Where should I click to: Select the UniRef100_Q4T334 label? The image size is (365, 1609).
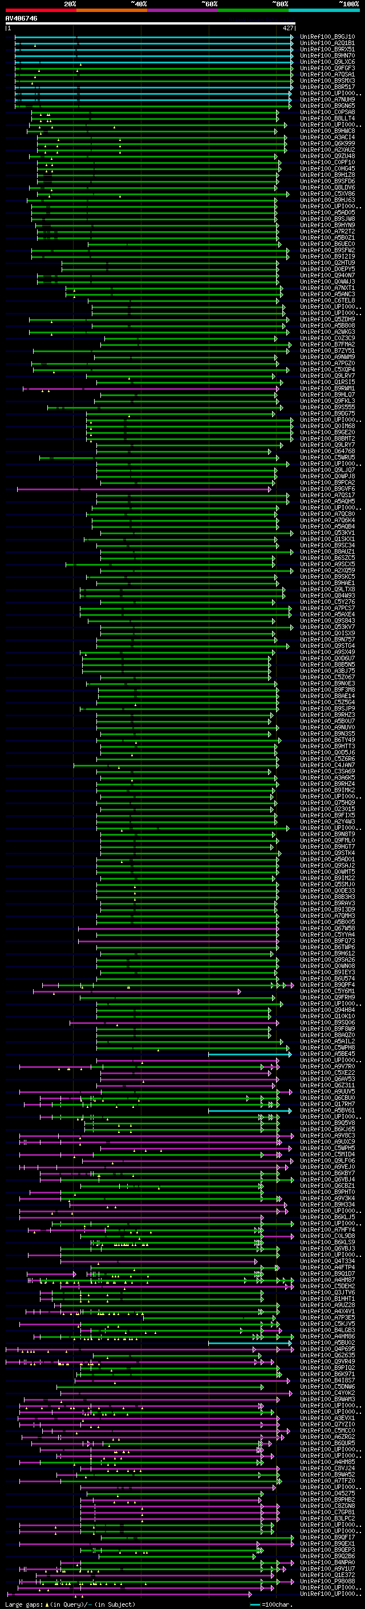pyautogui.click(x=327, y=1261)
